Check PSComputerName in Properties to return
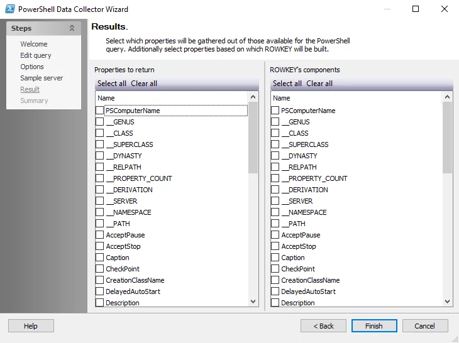Viewport: 459px width, 343px height. click(x=100, y=111)
